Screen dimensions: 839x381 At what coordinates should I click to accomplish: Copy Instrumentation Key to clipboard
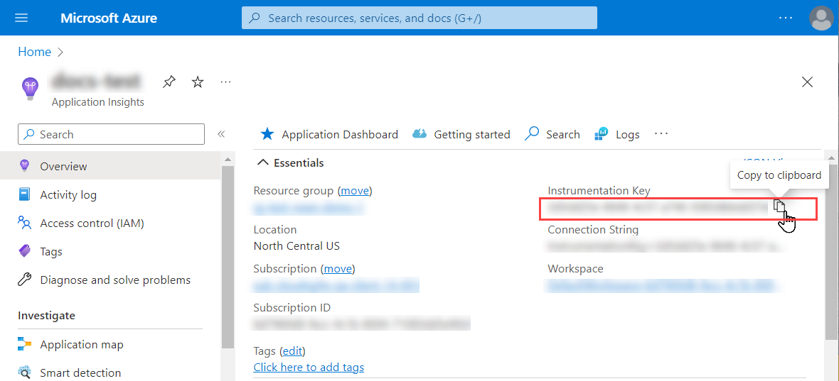(x=780, y=206)
